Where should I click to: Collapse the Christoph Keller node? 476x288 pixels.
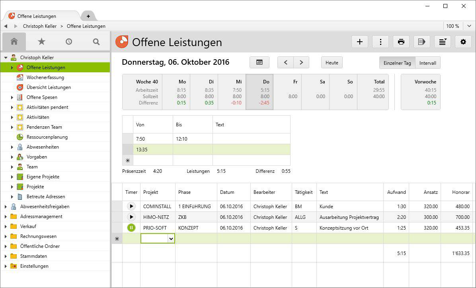tap(6, 58)
